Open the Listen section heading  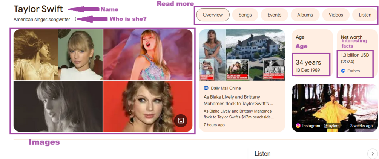click(x=262, y=154)
